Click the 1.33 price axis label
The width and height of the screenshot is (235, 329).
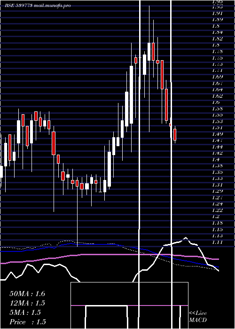tap(217, 179)
